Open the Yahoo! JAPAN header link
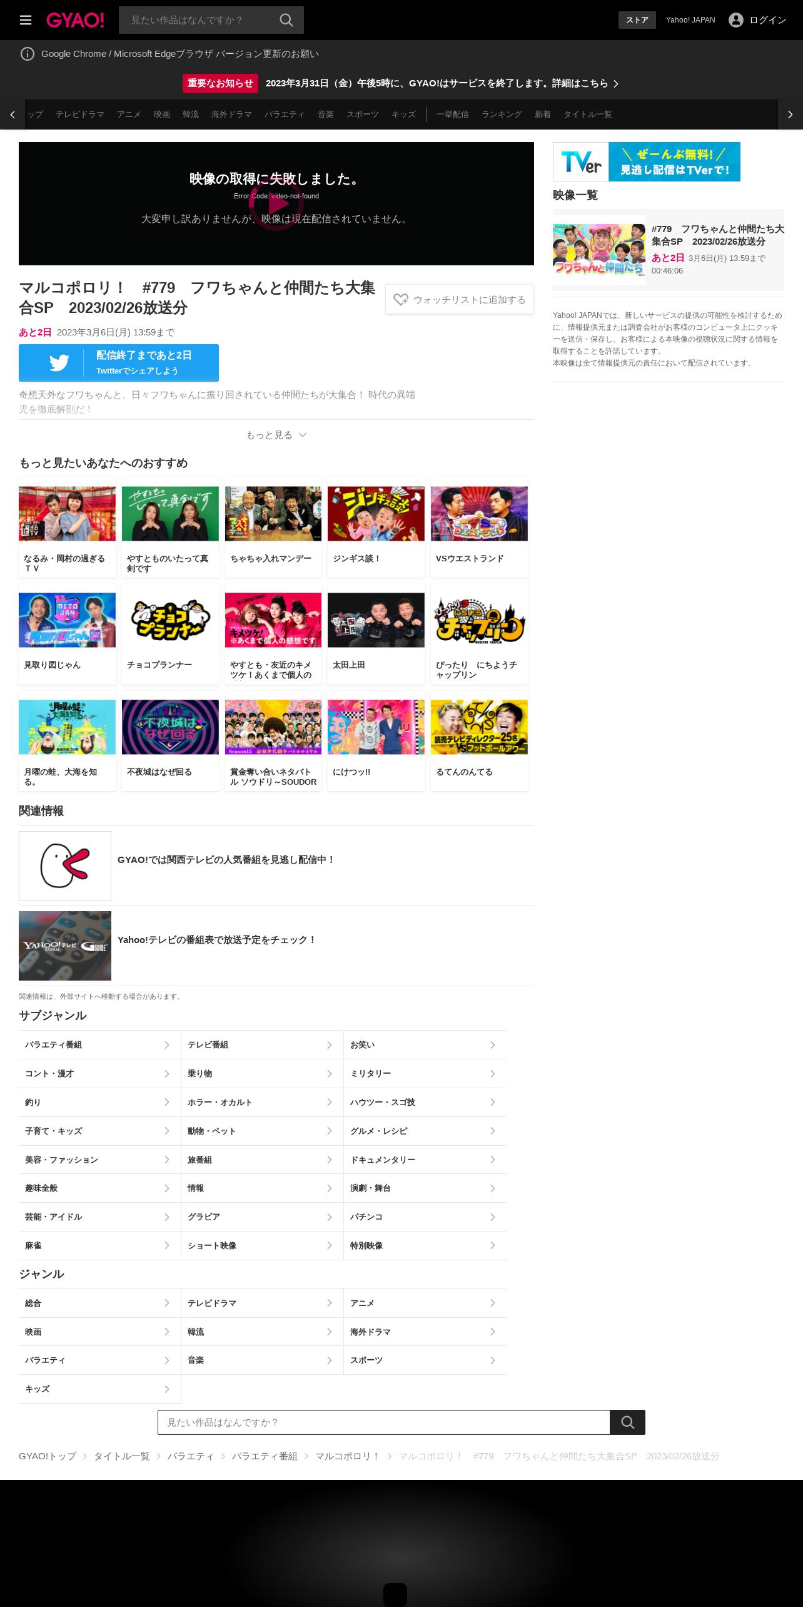Screen dimensions: 803x1607 coord(690,20)
